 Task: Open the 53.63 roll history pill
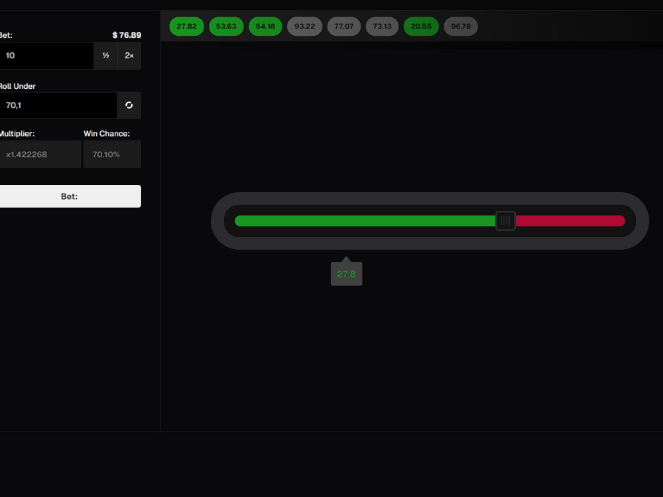[226, 27]
